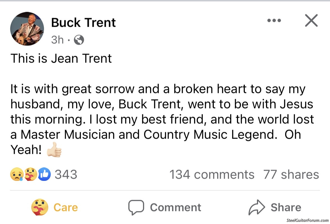The height and width of the screenshot is (224, 330).
Task: Click the care hug emoji in reactions summary
Action: pos(30,174)
